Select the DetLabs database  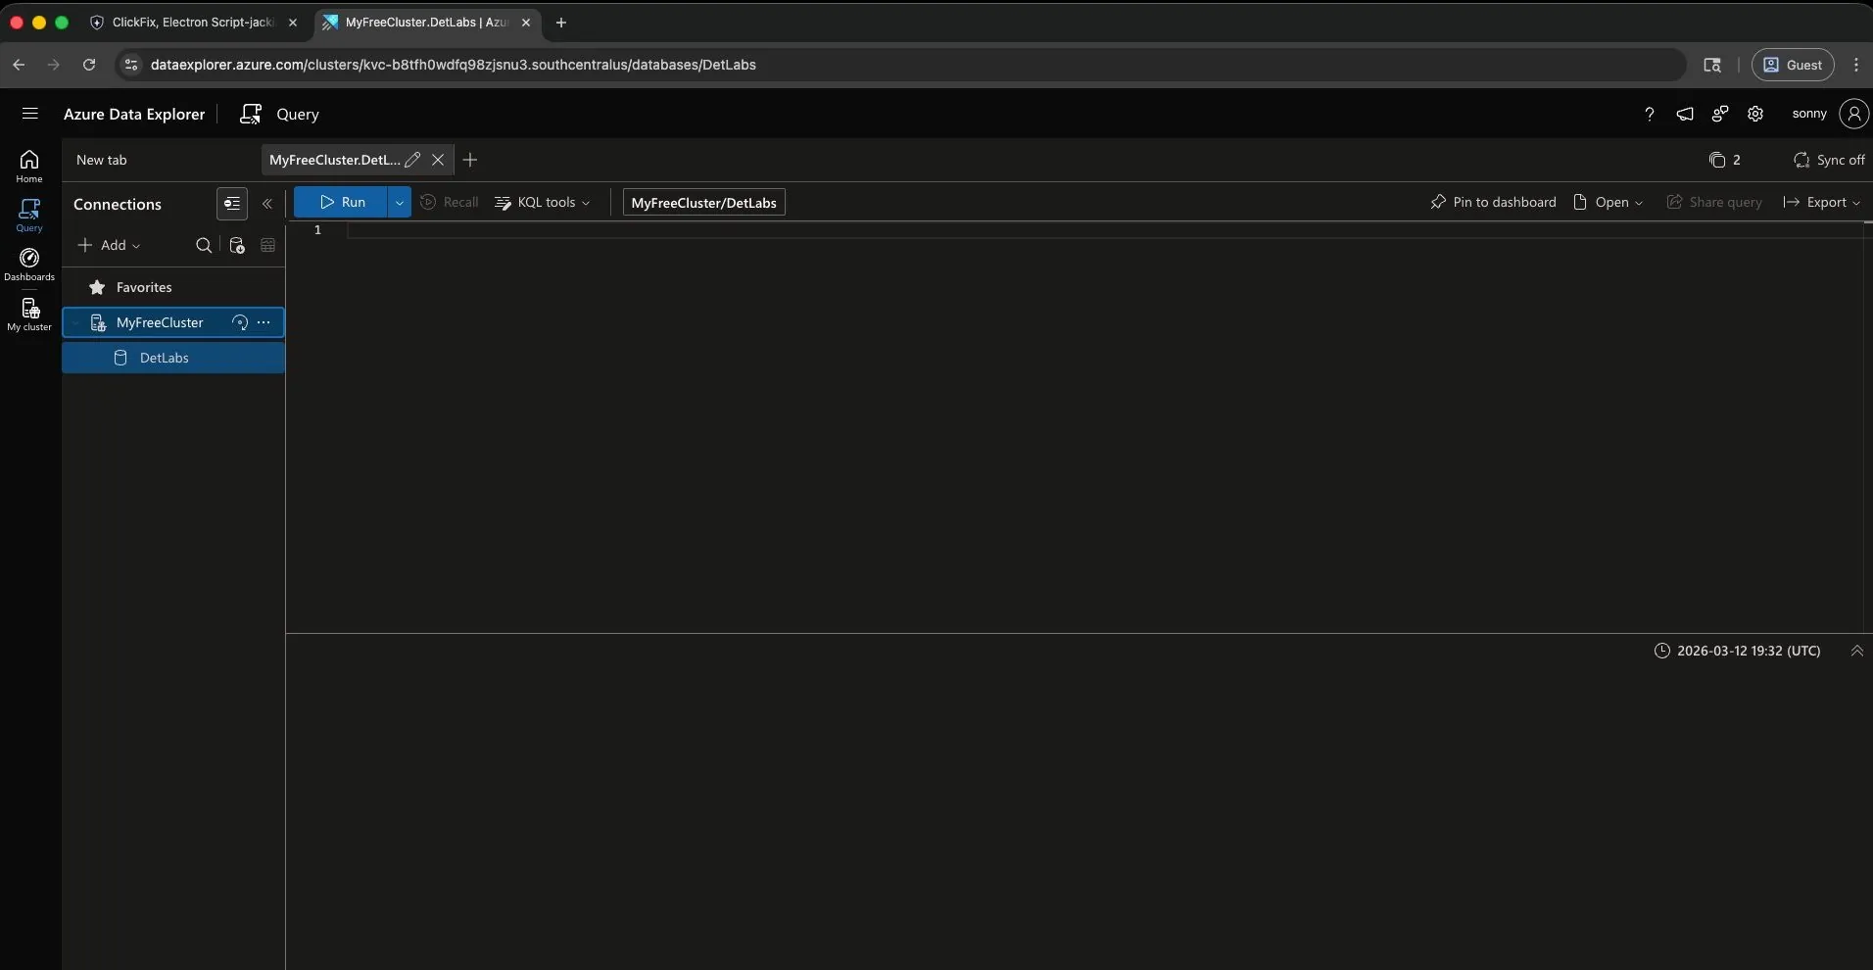click(173, 358)
